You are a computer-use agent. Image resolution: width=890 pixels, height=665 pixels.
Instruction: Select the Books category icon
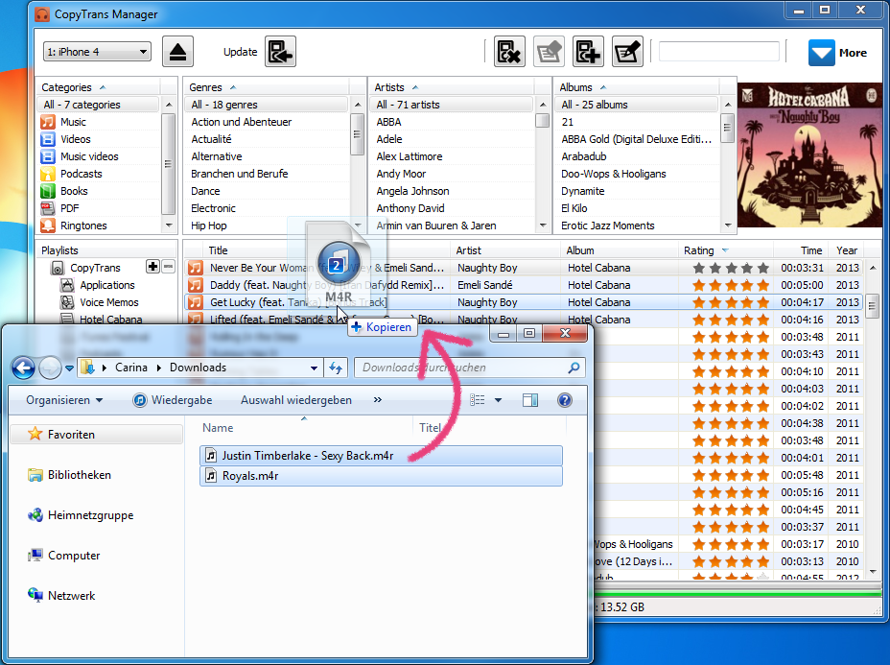pyautogui.click(x=48, y=191)
